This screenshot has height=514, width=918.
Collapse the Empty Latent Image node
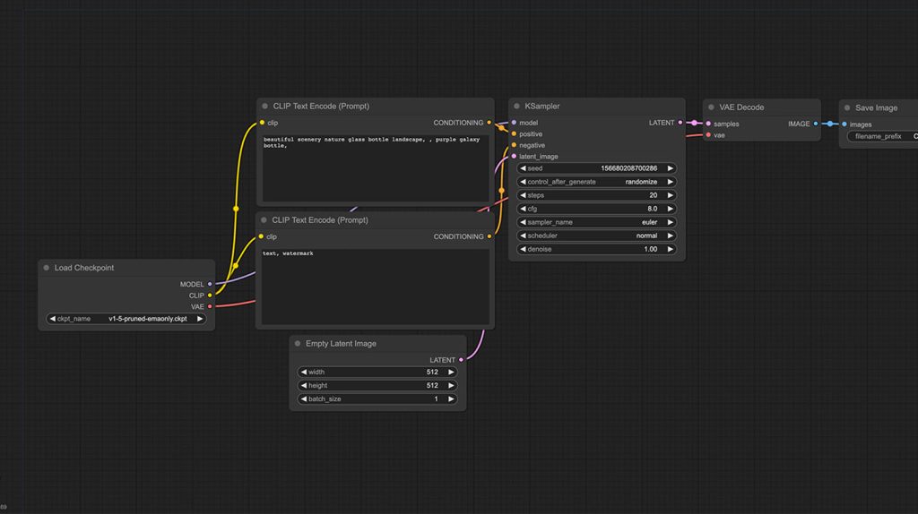tap(298, 344)
